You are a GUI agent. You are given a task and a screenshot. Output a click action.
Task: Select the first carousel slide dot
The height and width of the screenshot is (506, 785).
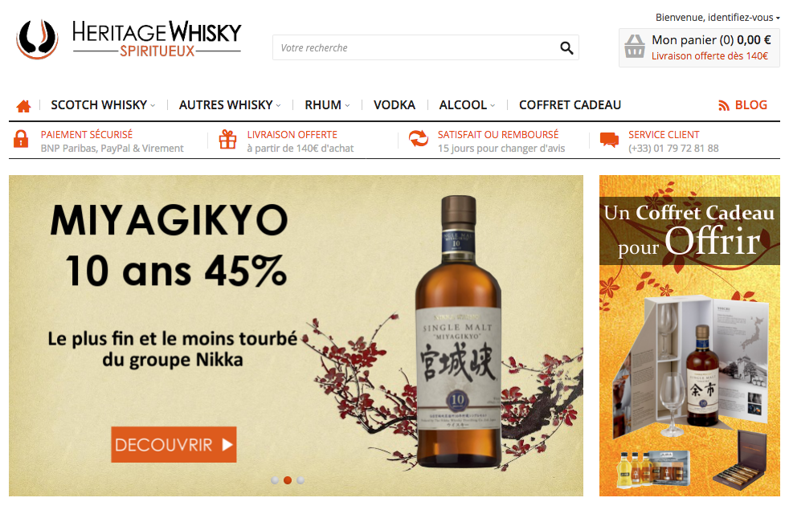pos(274,480)
